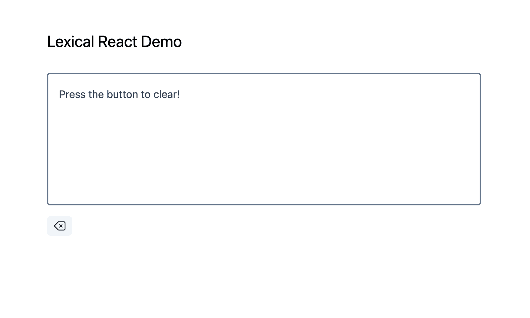Click the word "to" in the editor text
This screenshot has width=530, height=318.
[146, 94]
